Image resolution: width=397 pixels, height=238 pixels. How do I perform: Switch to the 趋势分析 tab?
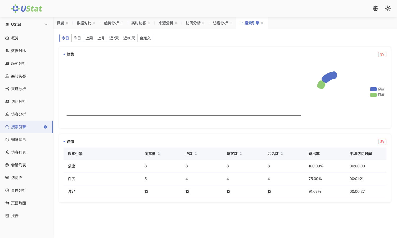tap(111, 23)
